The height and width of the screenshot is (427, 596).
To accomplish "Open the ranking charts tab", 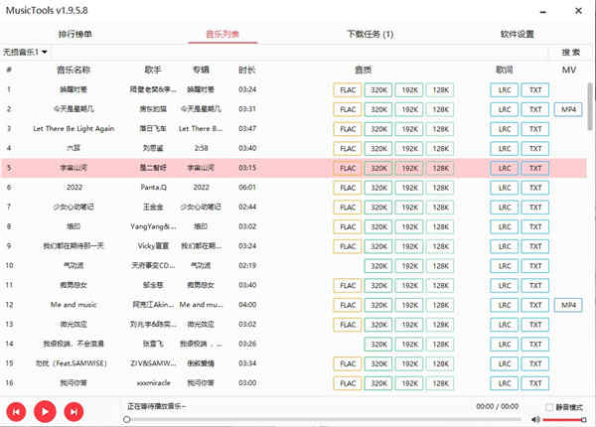I will [74, 34].
